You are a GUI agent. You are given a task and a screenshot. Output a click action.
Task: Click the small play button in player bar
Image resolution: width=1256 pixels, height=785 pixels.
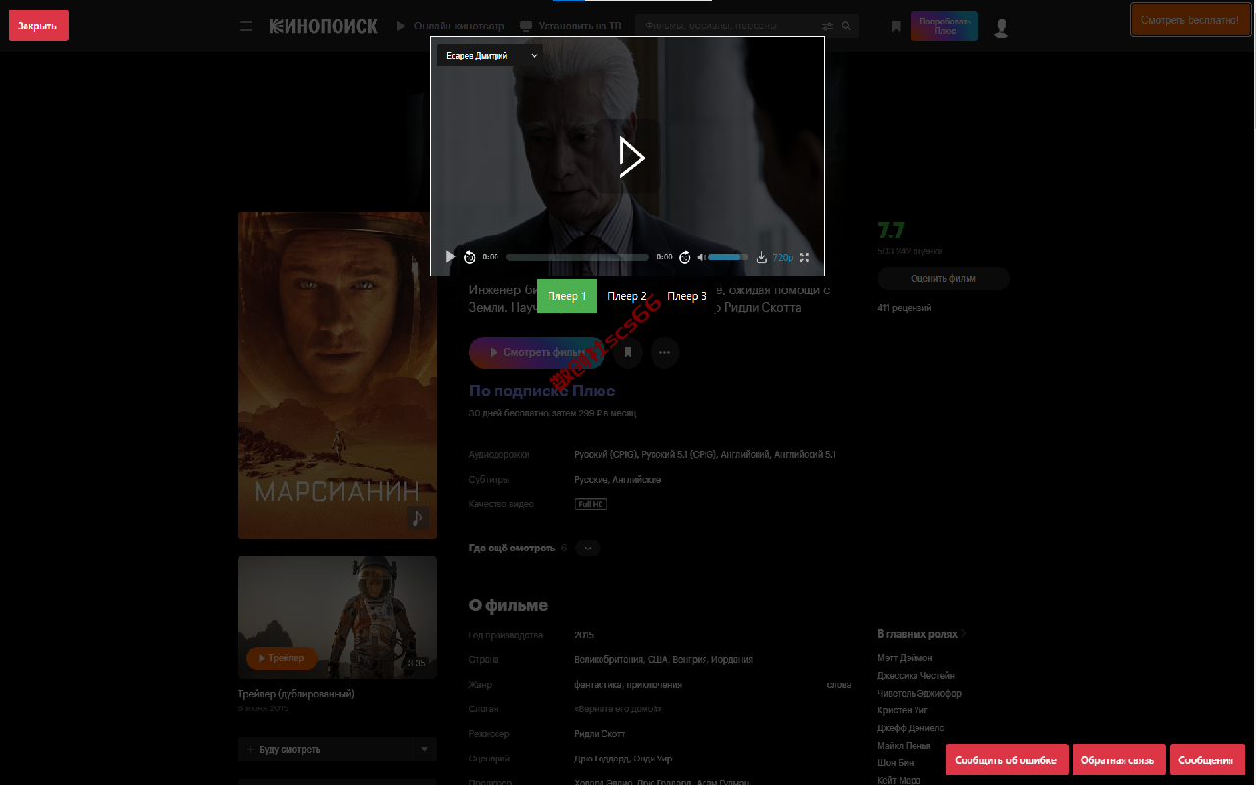tap(450, 257)
